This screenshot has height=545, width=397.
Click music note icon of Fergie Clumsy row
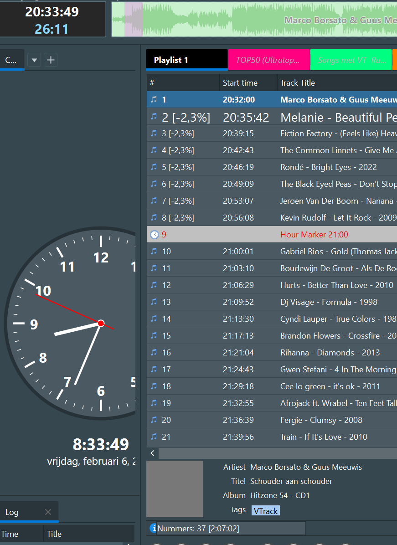[154, 420]
